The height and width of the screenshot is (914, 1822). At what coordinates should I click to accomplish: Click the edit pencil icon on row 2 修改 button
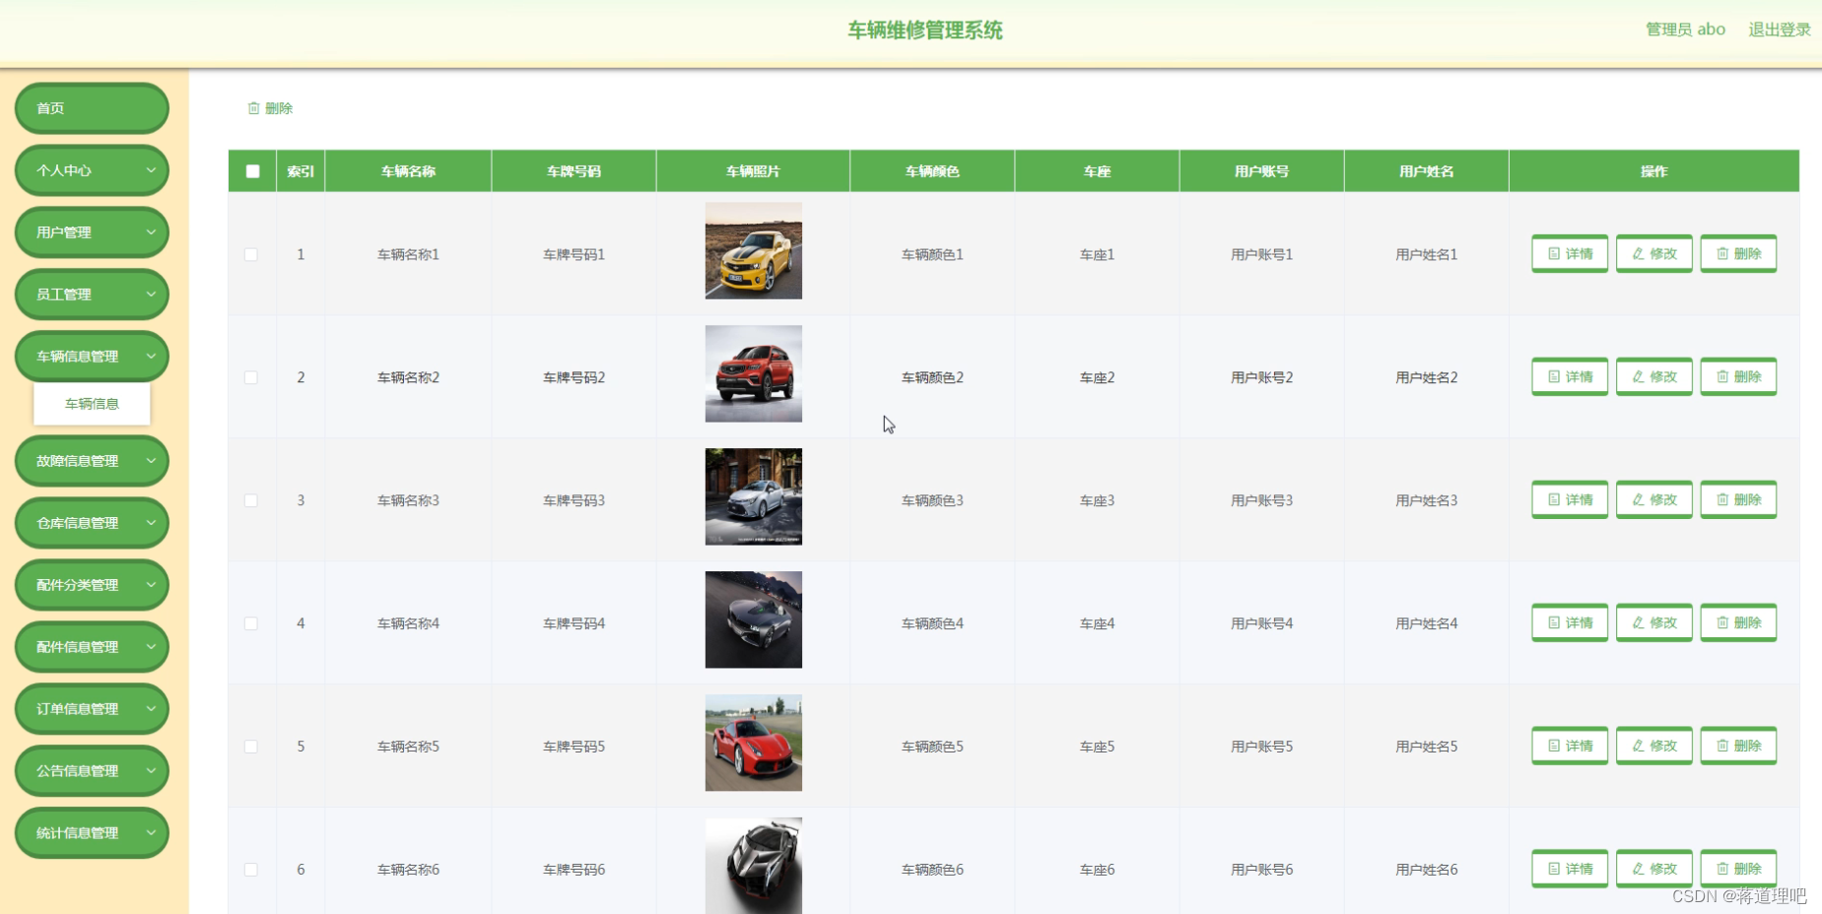point(1641,376)
